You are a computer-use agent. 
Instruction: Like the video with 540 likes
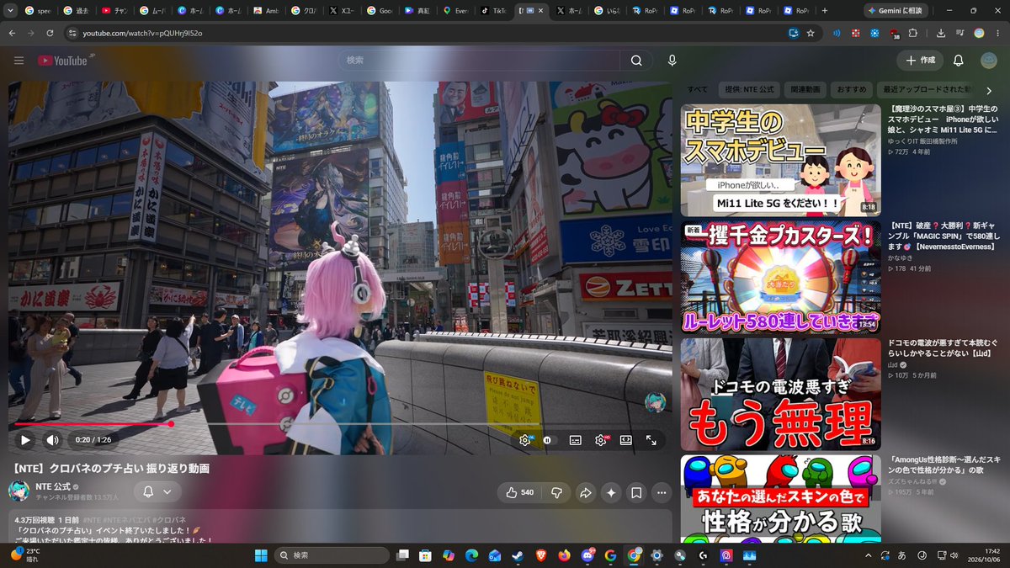[x=518, y=492]
